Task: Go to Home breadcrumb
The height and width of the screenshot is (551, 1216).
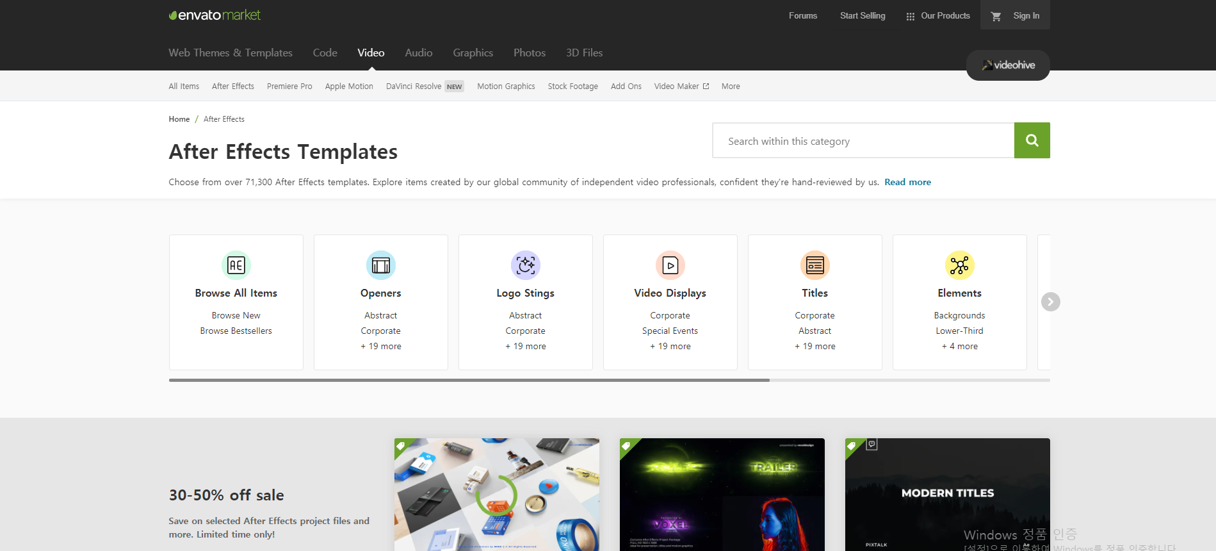Action: [x=179, y=119]
